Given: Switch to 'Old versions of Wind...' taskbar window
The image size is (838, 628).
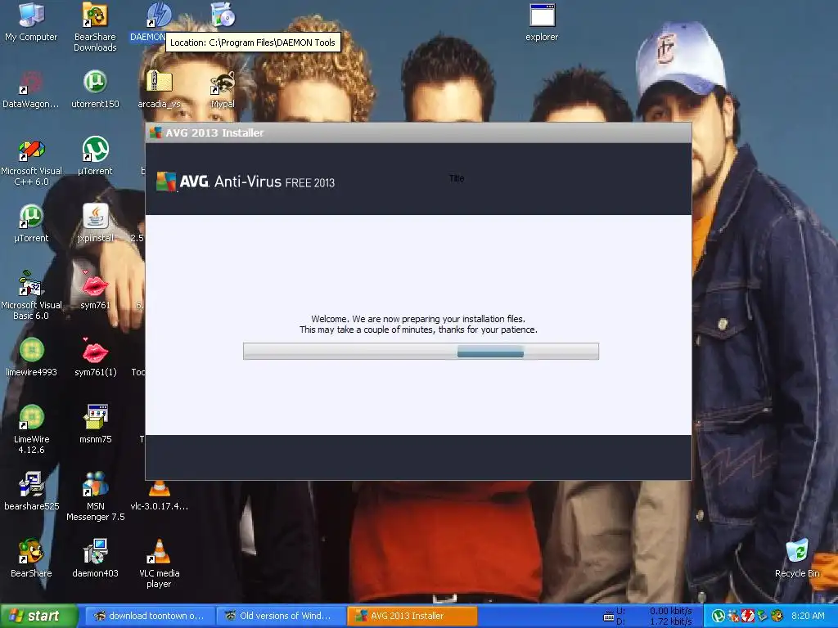Looking at the screenshot, I should coord(280,616).
